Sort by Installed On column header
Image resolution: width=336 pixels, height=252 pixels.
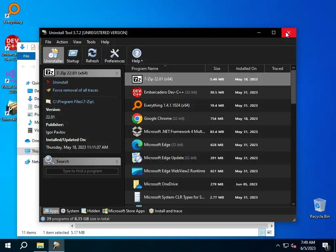click(246, 69)
